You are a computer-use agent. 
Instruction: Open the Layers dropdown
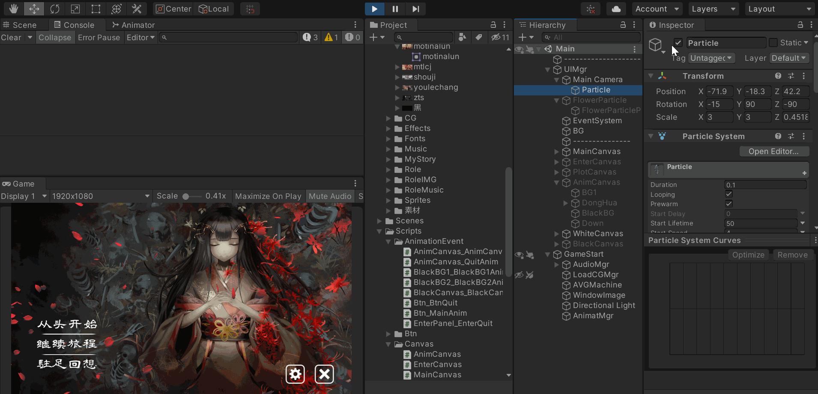click(713, 9)
